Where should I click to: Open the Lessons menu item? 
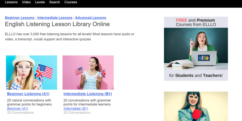(x=11, y=2)
